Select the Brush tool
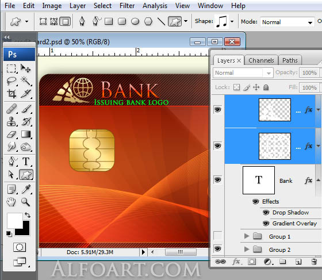 pyautogui.click(x=26, y=109)
